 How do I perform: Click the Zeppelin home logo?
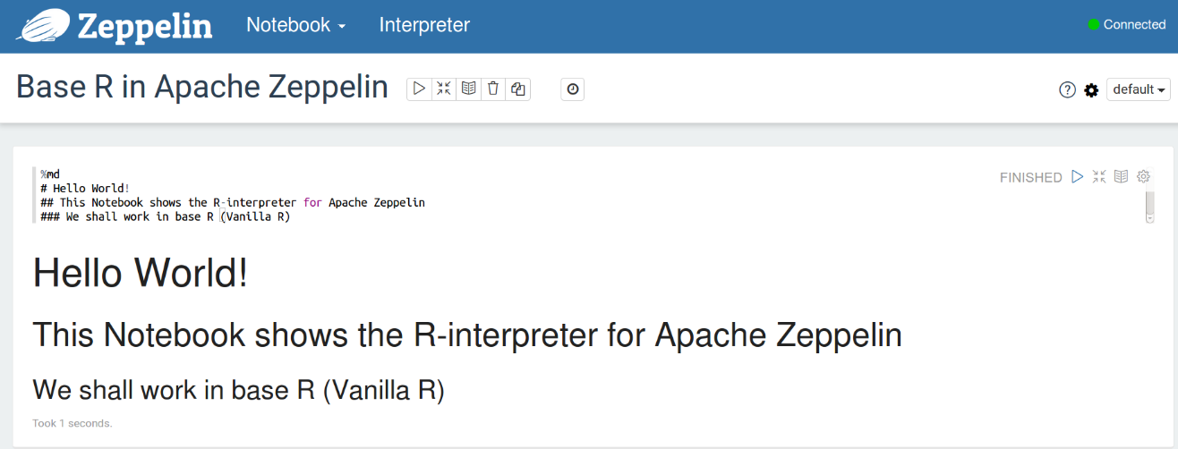[115, 26]
